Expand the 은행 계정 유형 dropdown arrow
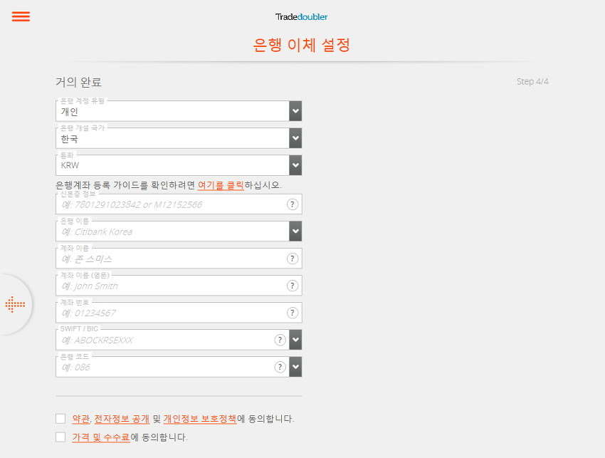The height and width of the screenshot is (458, 605). point(295,111)
